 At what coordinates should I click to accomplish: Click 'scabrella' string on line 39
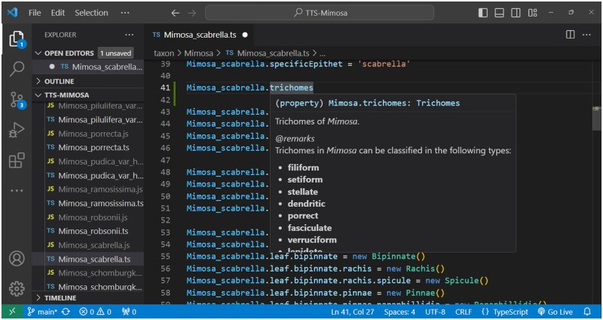click(x=384, y=63)
